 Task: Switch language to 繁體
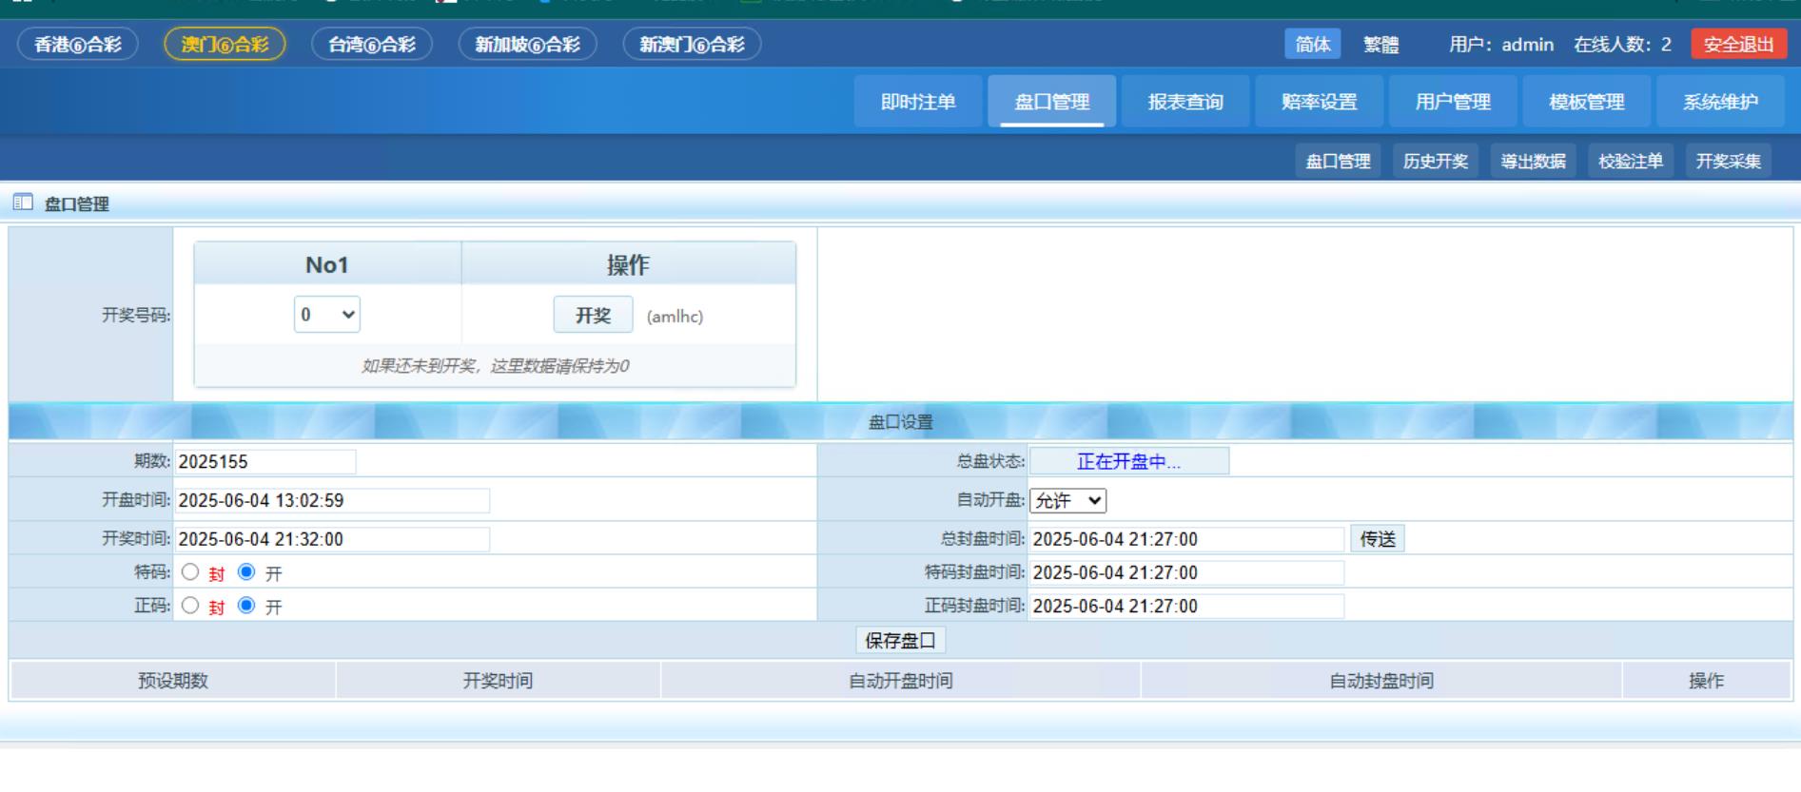tap(1380, 45)
